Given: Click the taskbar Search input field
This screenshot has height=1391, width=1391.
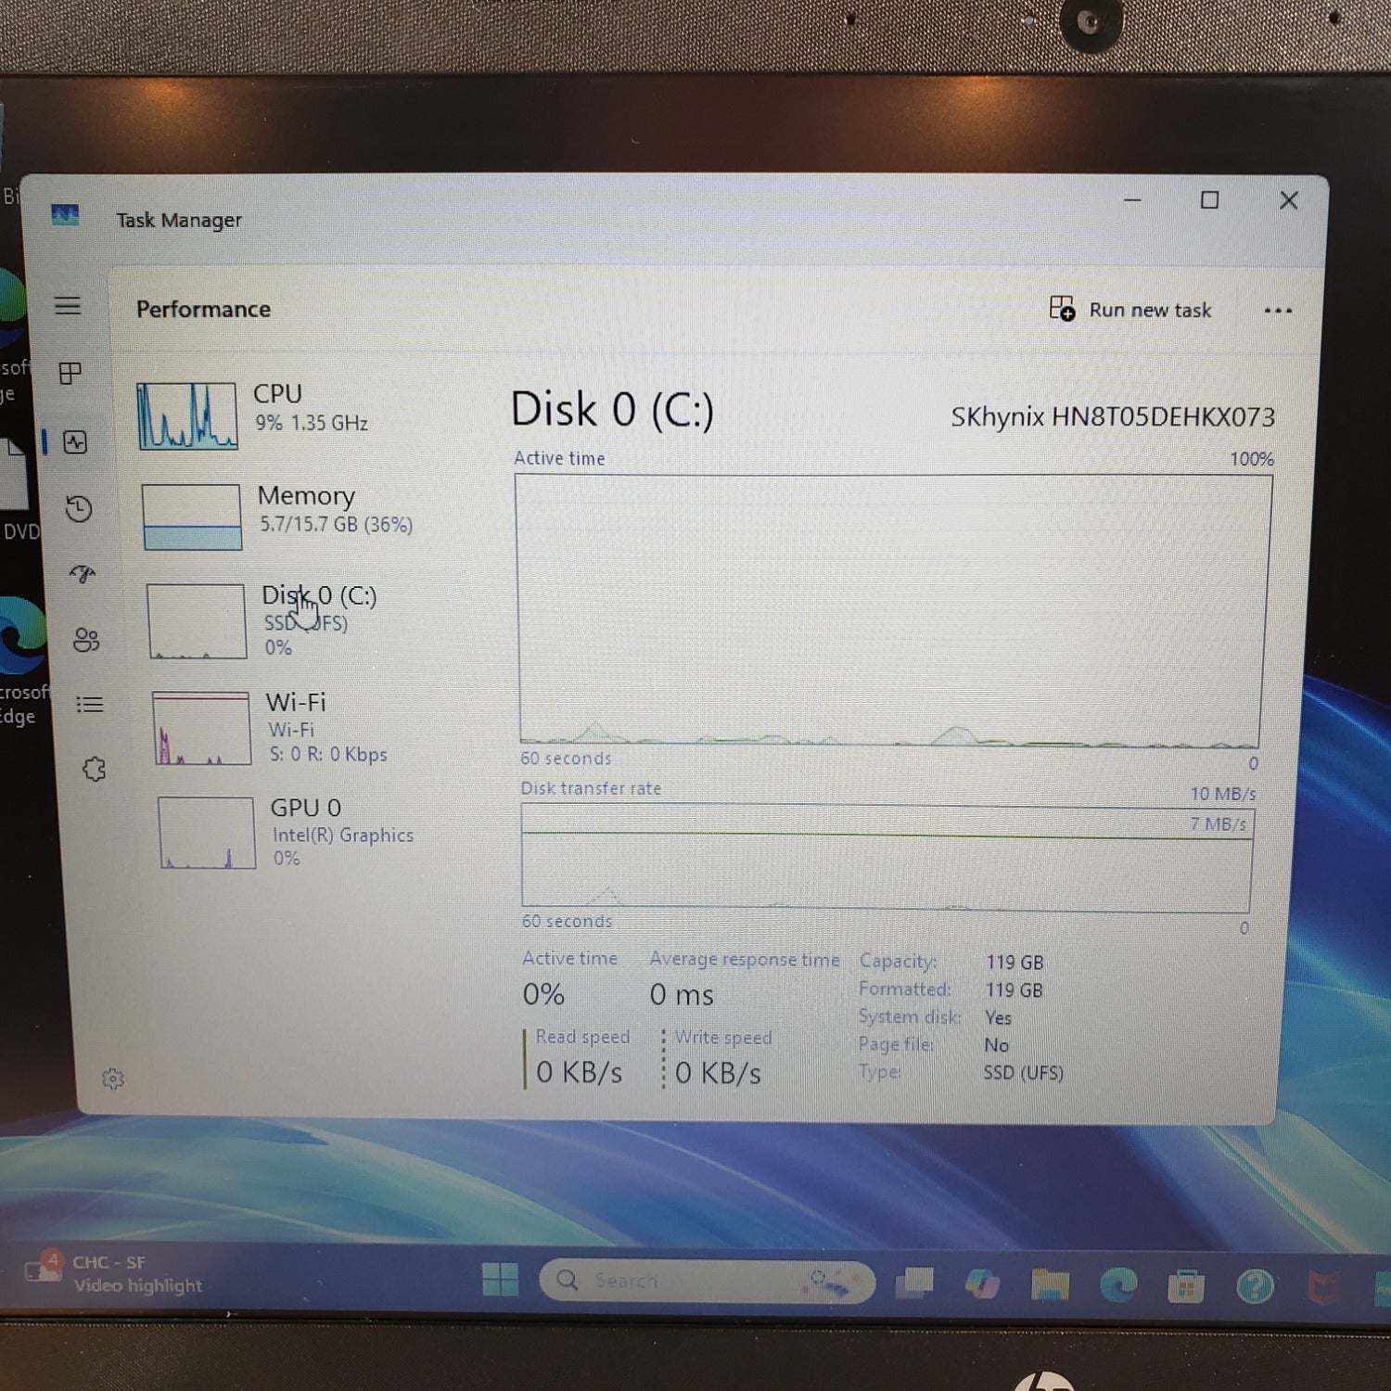Looking at the screenshot, I should pos(707,1281).
